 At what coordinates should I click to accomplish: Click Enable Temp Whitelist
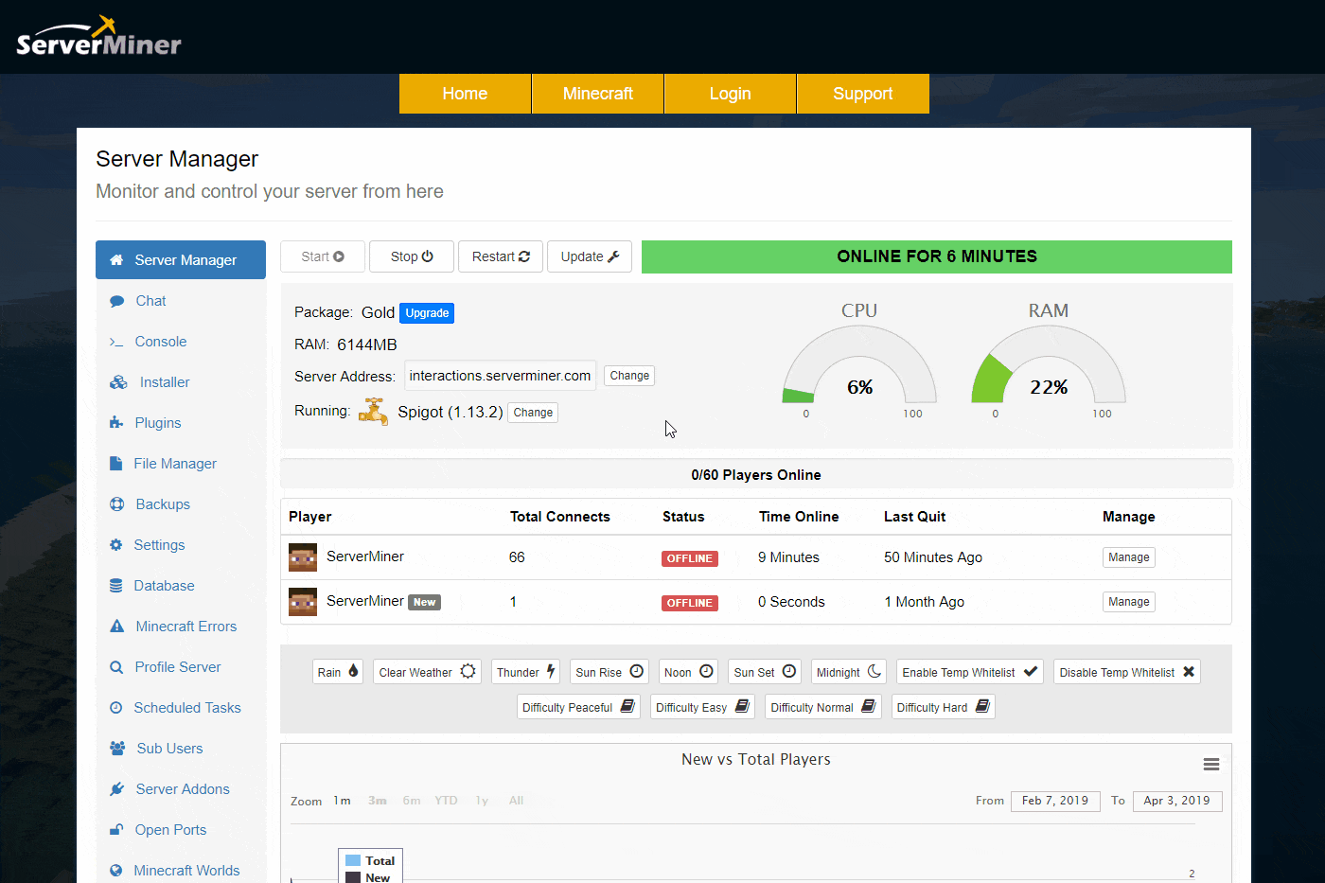tap(970, 672)
